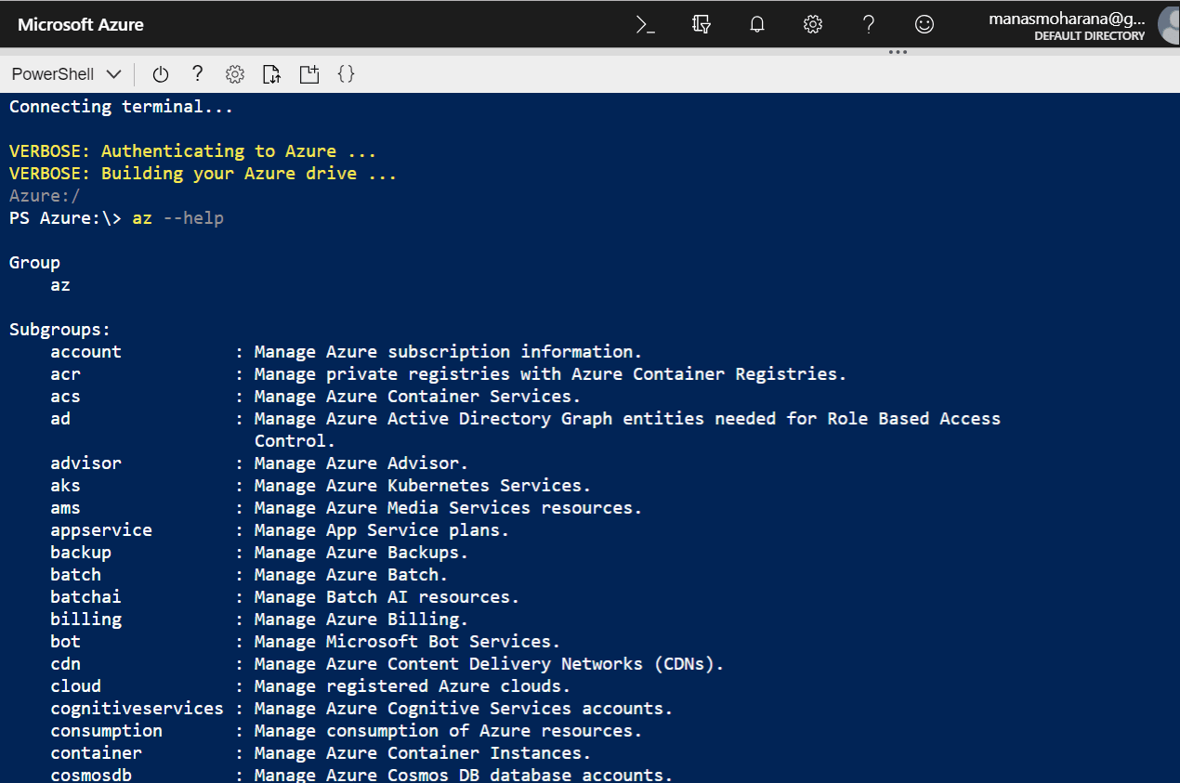Open Azure portal settings gear
The height and width of the screenshot is (783, 1180).
tap(813, 24)
